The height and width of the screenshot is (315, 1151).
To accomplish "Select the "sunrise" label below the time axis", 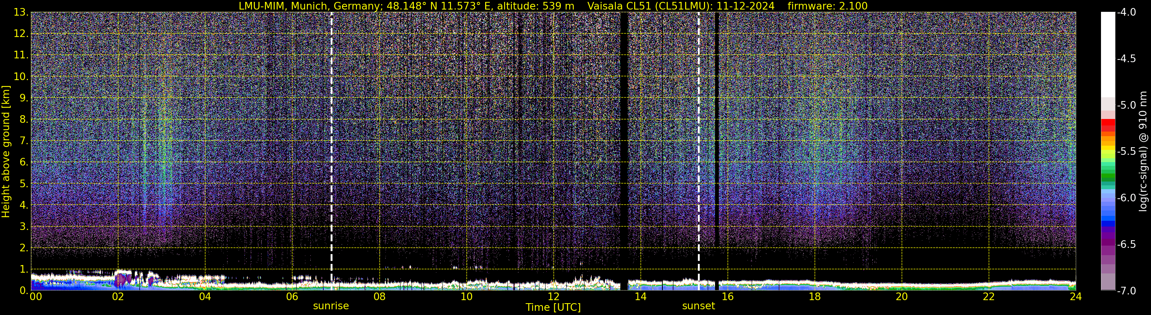I will coord(331,306).
